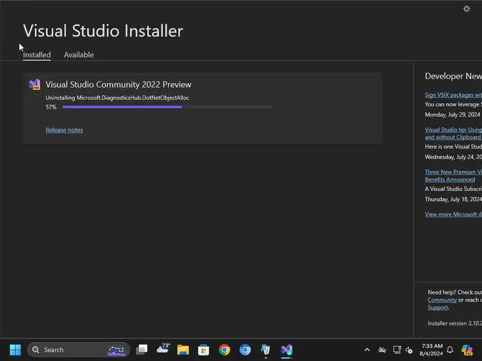
Task: Open the clock showing 7:33 AM
Action: click(431, 350)
